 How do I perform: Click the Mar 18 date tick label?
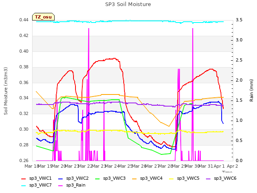pyautogui.click(x=31, y=166)
